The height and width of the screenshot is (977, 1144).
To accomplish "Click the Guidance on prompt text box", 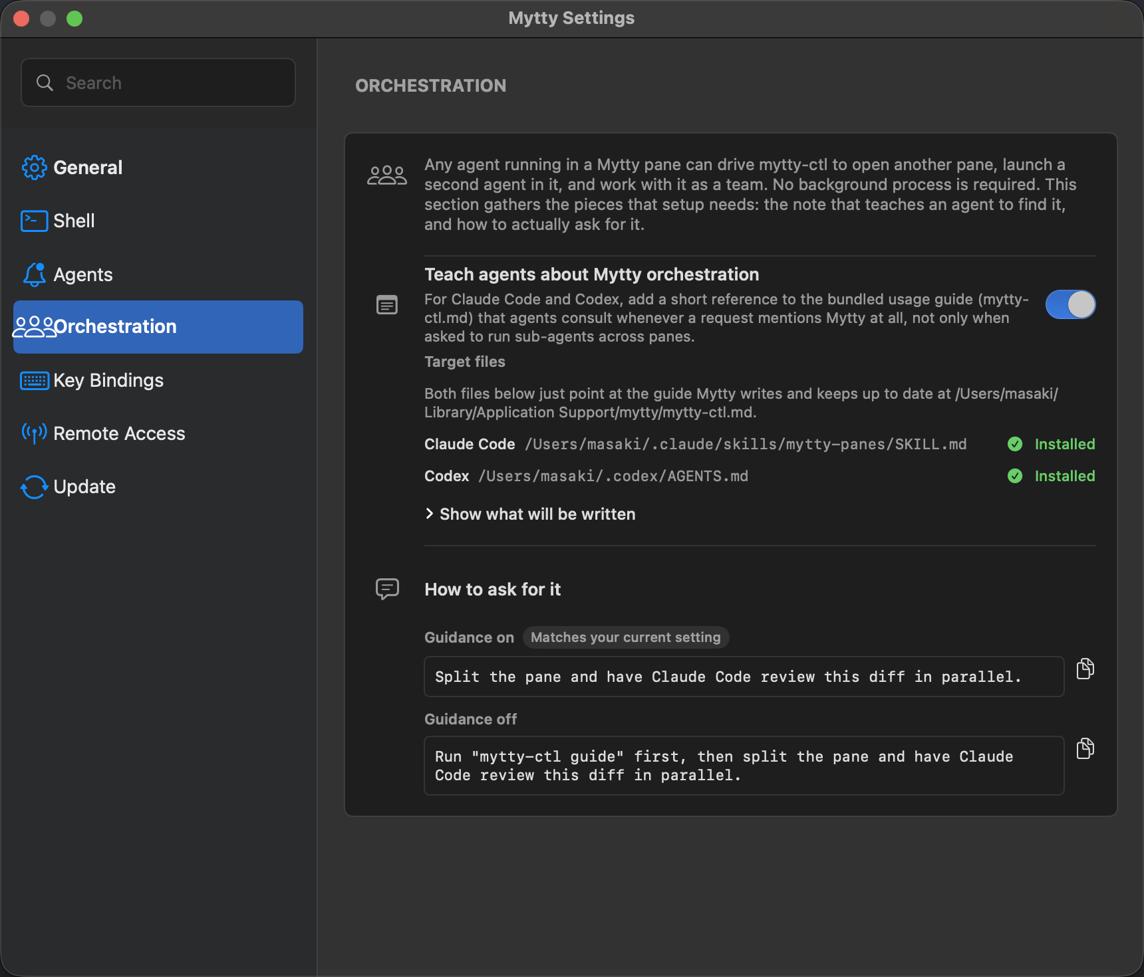I will (x=744, y=677).
